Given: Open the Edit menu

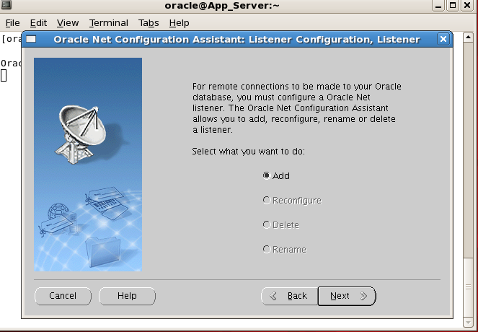Looking at the screenshot, I should (x=38, y=22).
